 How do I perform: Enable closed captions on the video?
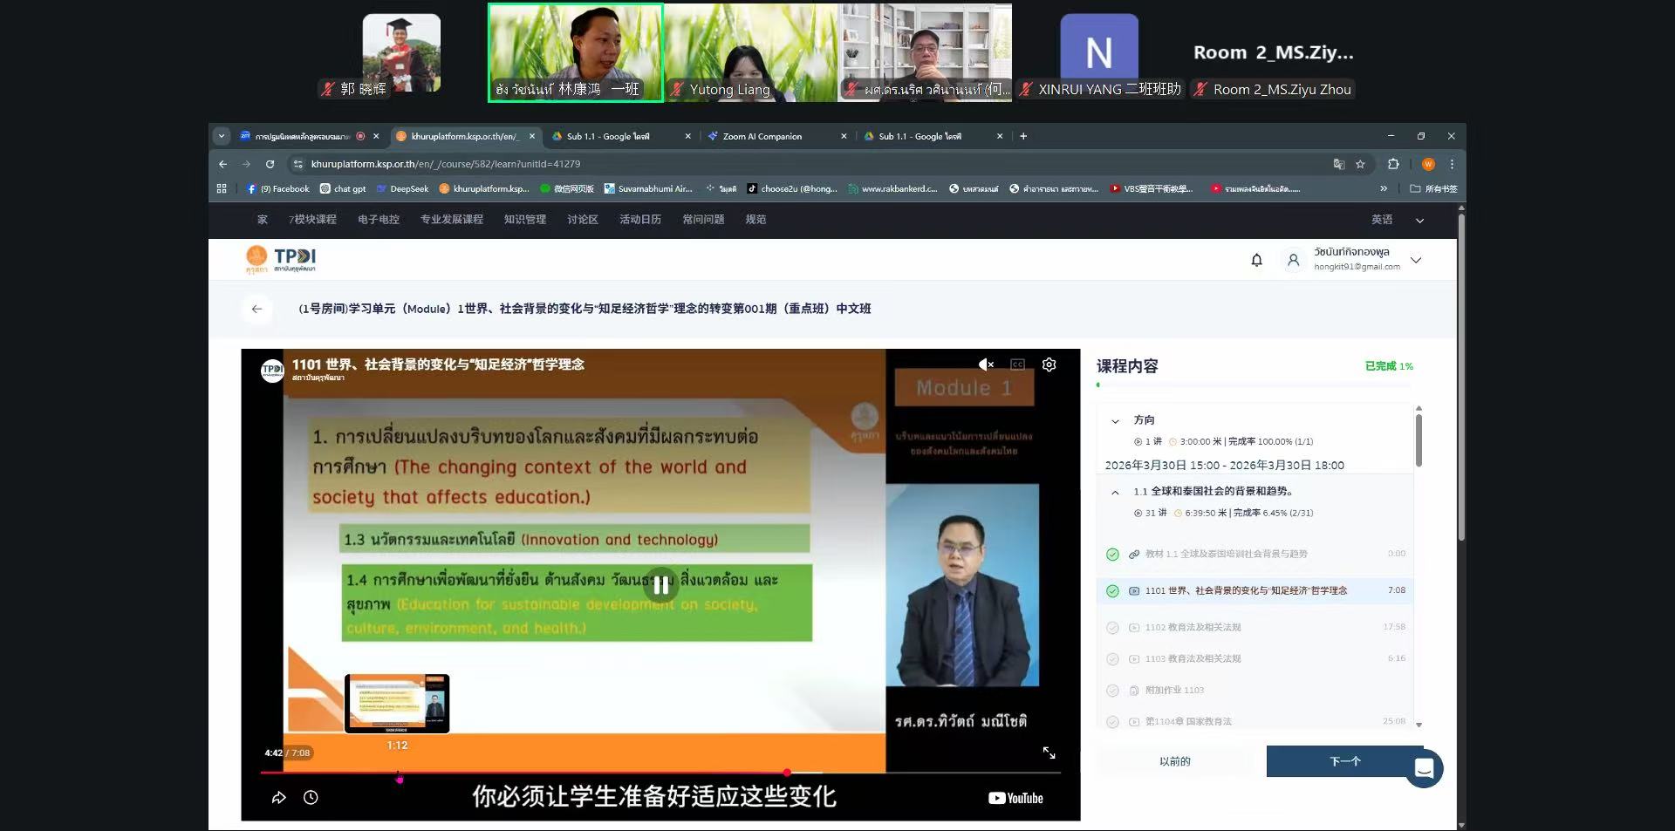coord(1018,364)
